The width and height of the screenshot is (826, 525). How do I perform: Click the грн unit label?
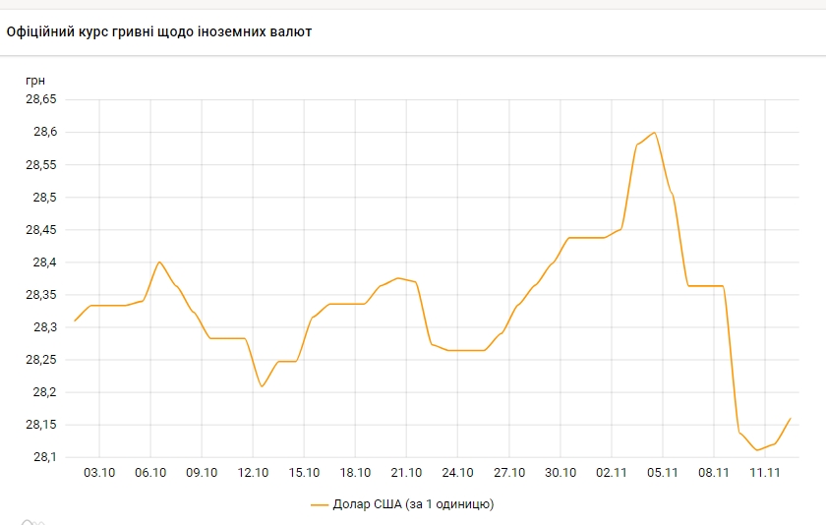(x=35, y=80)
